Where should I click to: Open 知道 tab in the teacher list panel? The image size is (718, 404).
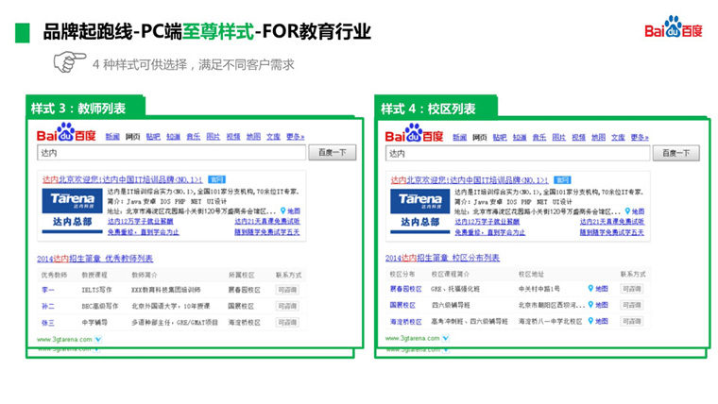pyautogui.click(x=173, y=136)
